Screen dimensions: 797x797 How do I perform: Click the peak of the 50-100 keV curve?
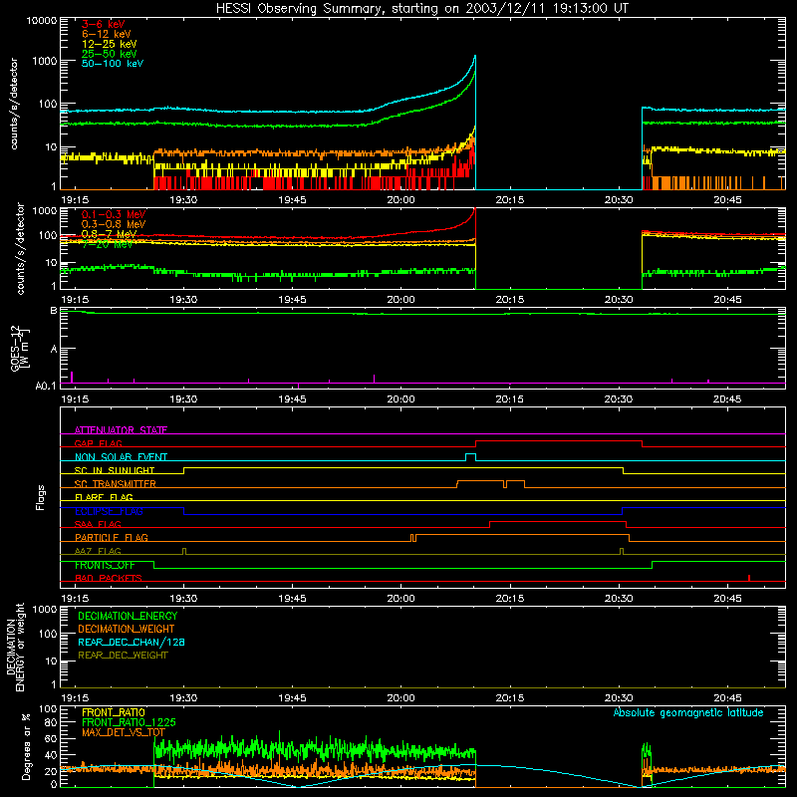[x=475, y=56]
